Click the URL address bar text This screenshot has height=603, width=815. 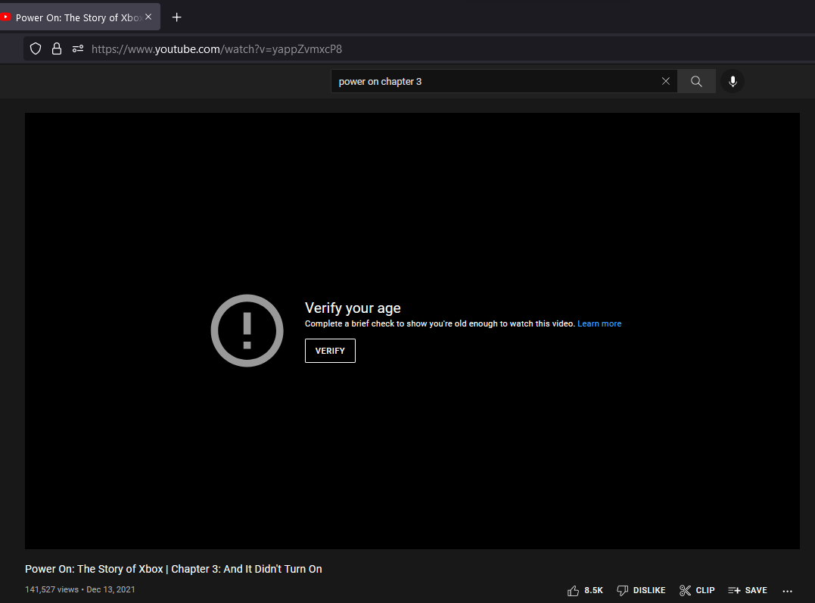216,49
